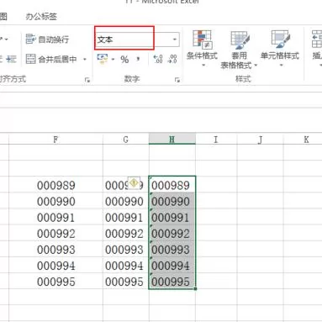Apply percent style with % icon
This screenshot has width=322, height=322.
point(124,59)
